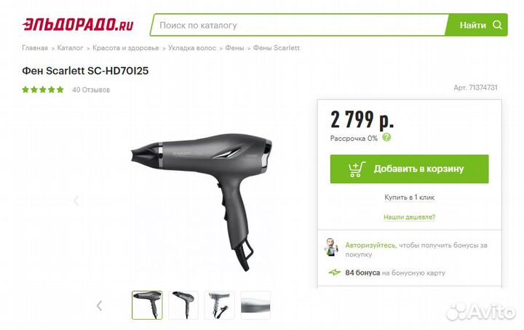Click the five-star rating

point(43,89)
